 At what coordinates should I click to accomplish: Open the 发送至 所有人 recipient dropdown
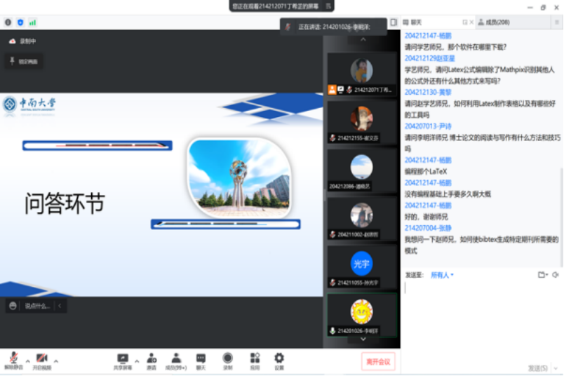[442, 275]
